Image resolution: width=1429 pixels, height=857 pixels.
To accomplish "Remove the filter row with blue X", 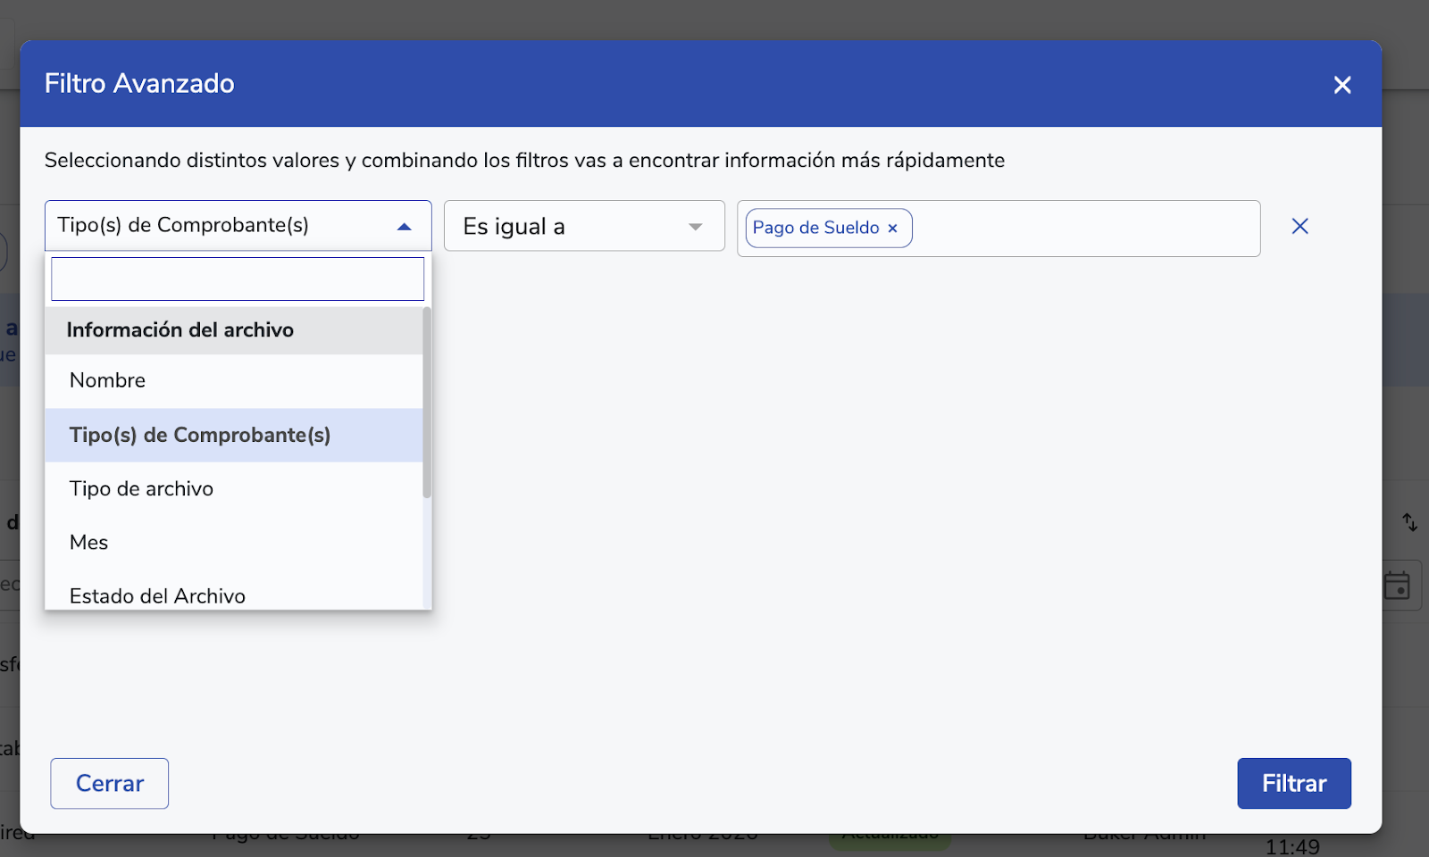I will pyautogui.click(x=1299, y=227).
